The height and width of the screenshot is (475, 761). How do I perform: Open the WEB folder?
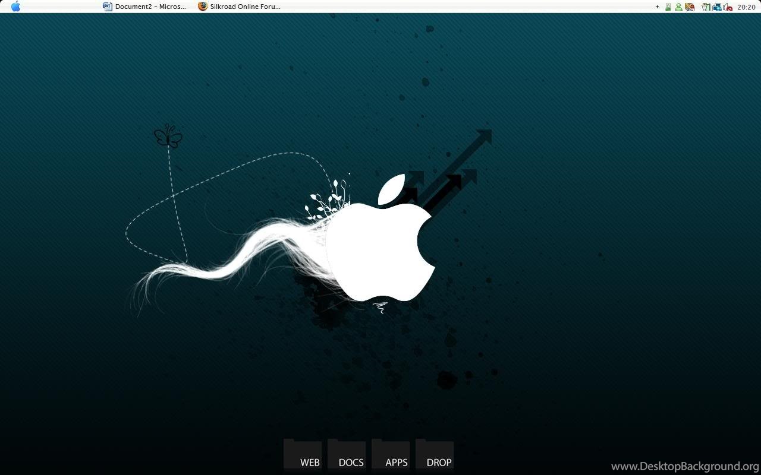tap(303, 455)
